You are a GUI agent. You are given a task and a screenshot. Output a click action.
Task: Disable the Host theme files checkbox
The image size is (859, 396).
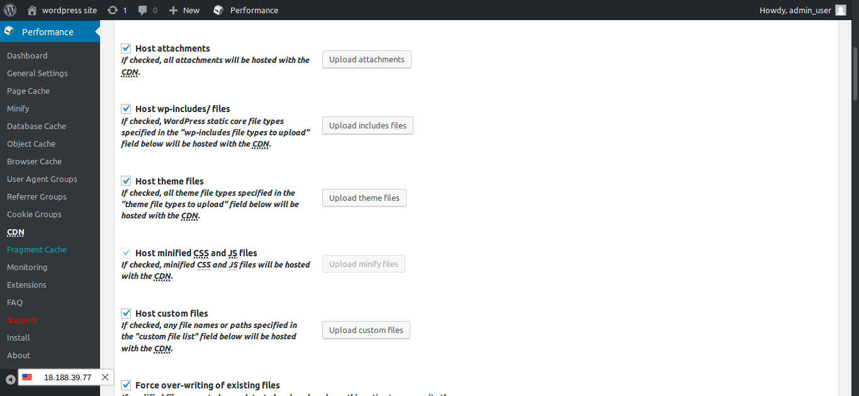(x=126, y=181)
